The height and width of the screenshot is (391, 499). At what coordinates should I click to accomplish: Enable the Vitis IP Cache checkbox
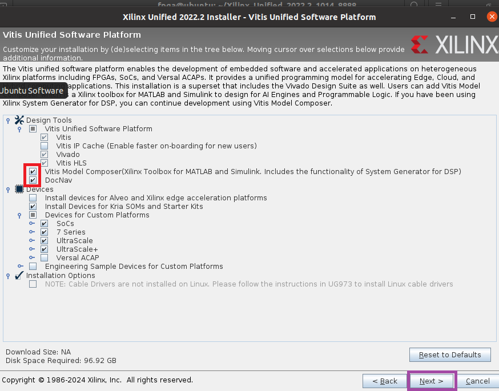point(44,146)
